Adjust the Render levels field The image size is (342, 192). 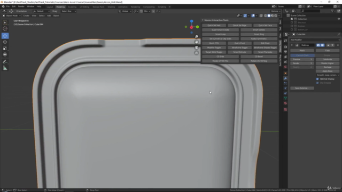pos(302,63)
